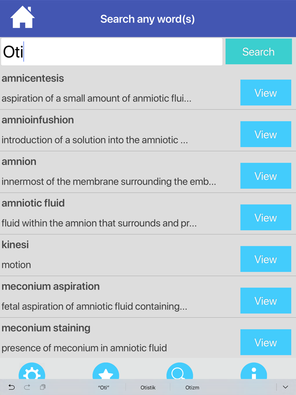
Task: View the meconium staining entry
Action: point(266,342)
